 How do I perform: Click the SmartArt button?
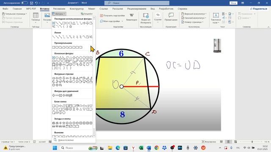pos(86,14)
